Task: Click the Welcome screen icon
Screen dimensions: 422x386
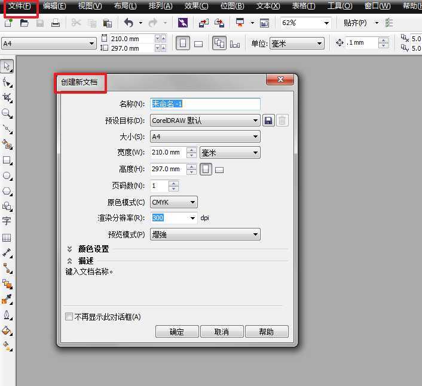Action: pyautogui.click(x=264, y=23)
